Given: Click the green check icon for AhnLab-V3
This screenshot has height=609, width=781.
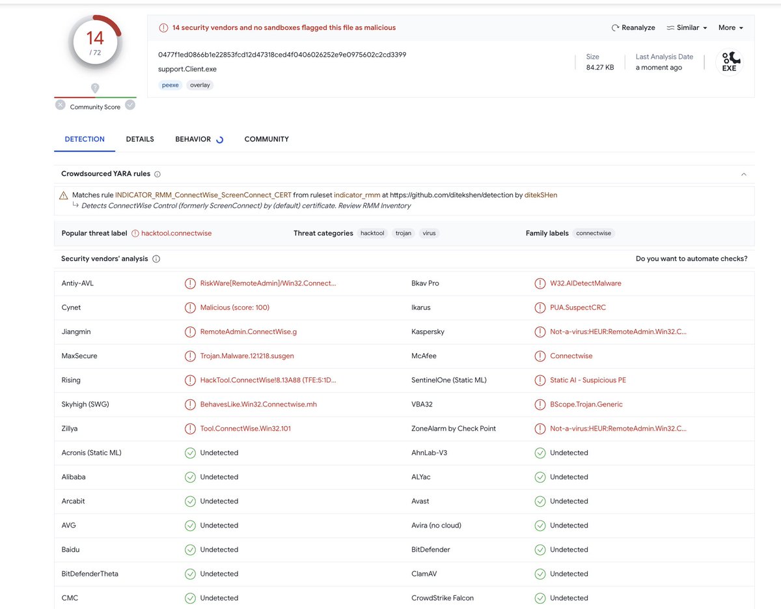Looking at the screenshot, I should [x=540, y=453].
